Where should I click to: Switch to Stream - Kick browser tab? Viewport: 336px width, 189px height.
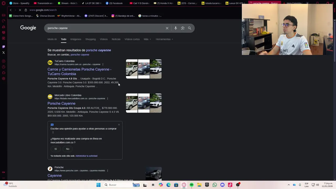click(x=68, y=3)
